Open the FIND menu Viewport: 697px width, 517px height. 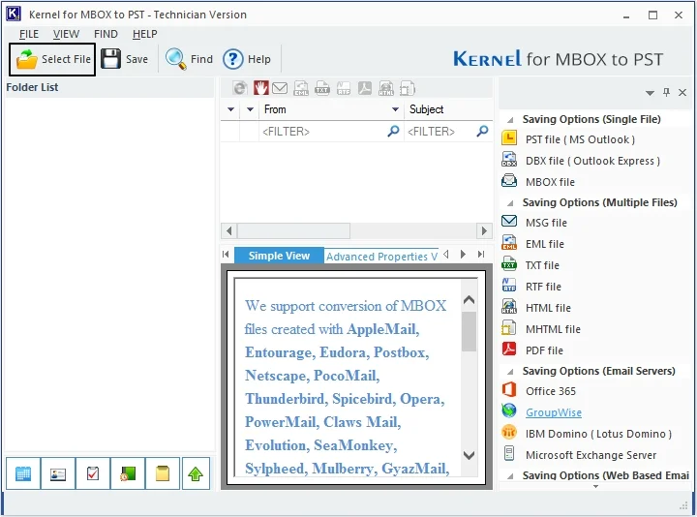click(x=106, y=34)
